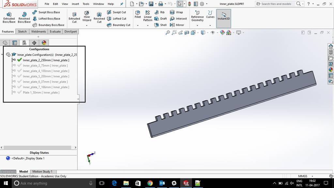Screen dimensions: 334x188
Task: Select the Draft feature
Action: pos(160,19)
